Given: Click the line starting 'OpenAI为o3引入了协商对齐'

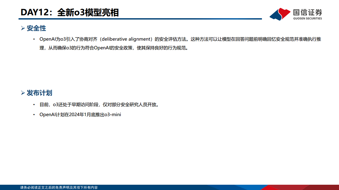Looking at the screenshot, I should click(180, 39).
